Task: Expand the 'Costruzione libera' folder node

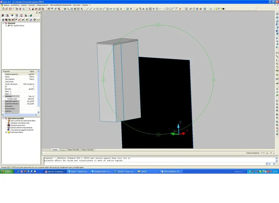Action: [x=6, y=132]
